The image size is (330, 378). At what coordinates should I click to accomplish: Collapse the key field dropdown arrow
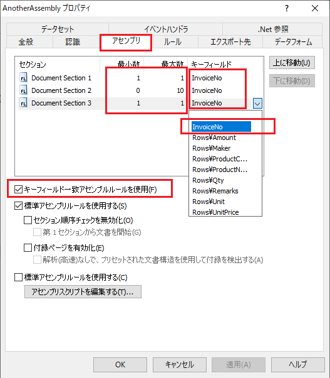coord(257,104)
